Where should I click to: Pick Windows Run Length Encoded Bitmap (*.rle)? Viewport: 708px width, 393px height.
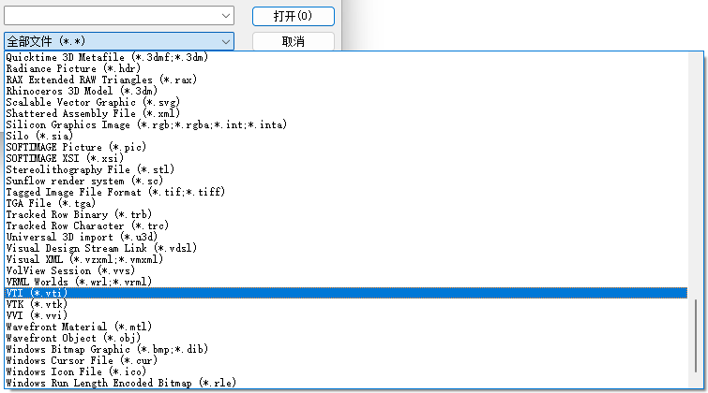click(x=346, y=383)
